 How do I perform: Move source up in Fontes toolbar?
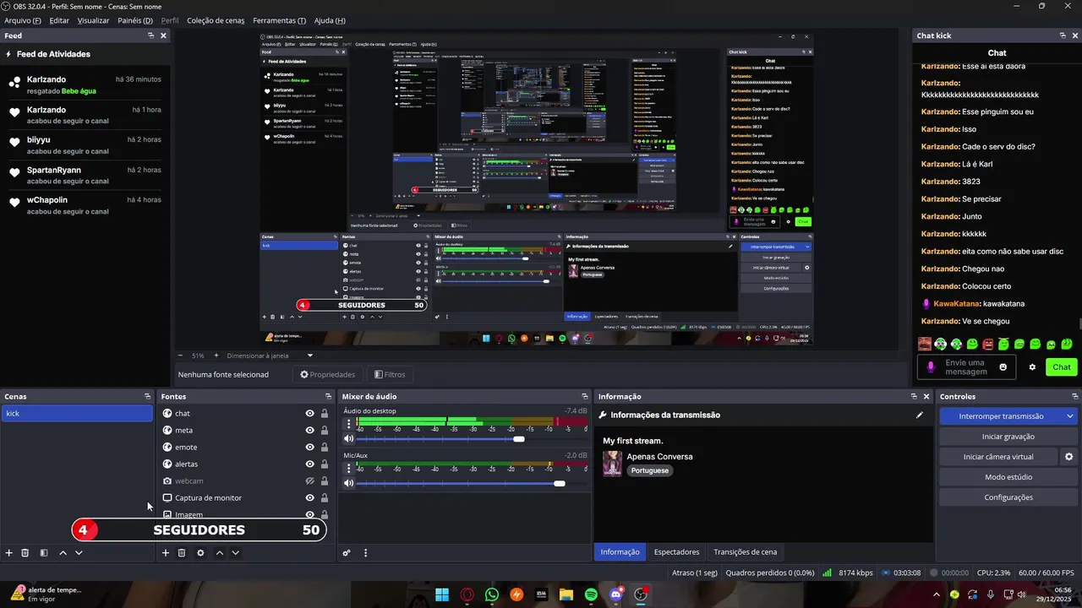click(x=220, y=553)
